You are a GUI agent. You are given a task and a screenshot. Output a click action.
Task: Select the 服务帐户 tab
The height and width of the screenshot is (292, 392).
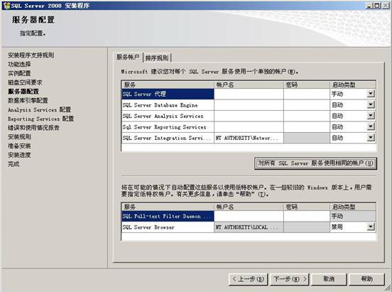point(128,57)
